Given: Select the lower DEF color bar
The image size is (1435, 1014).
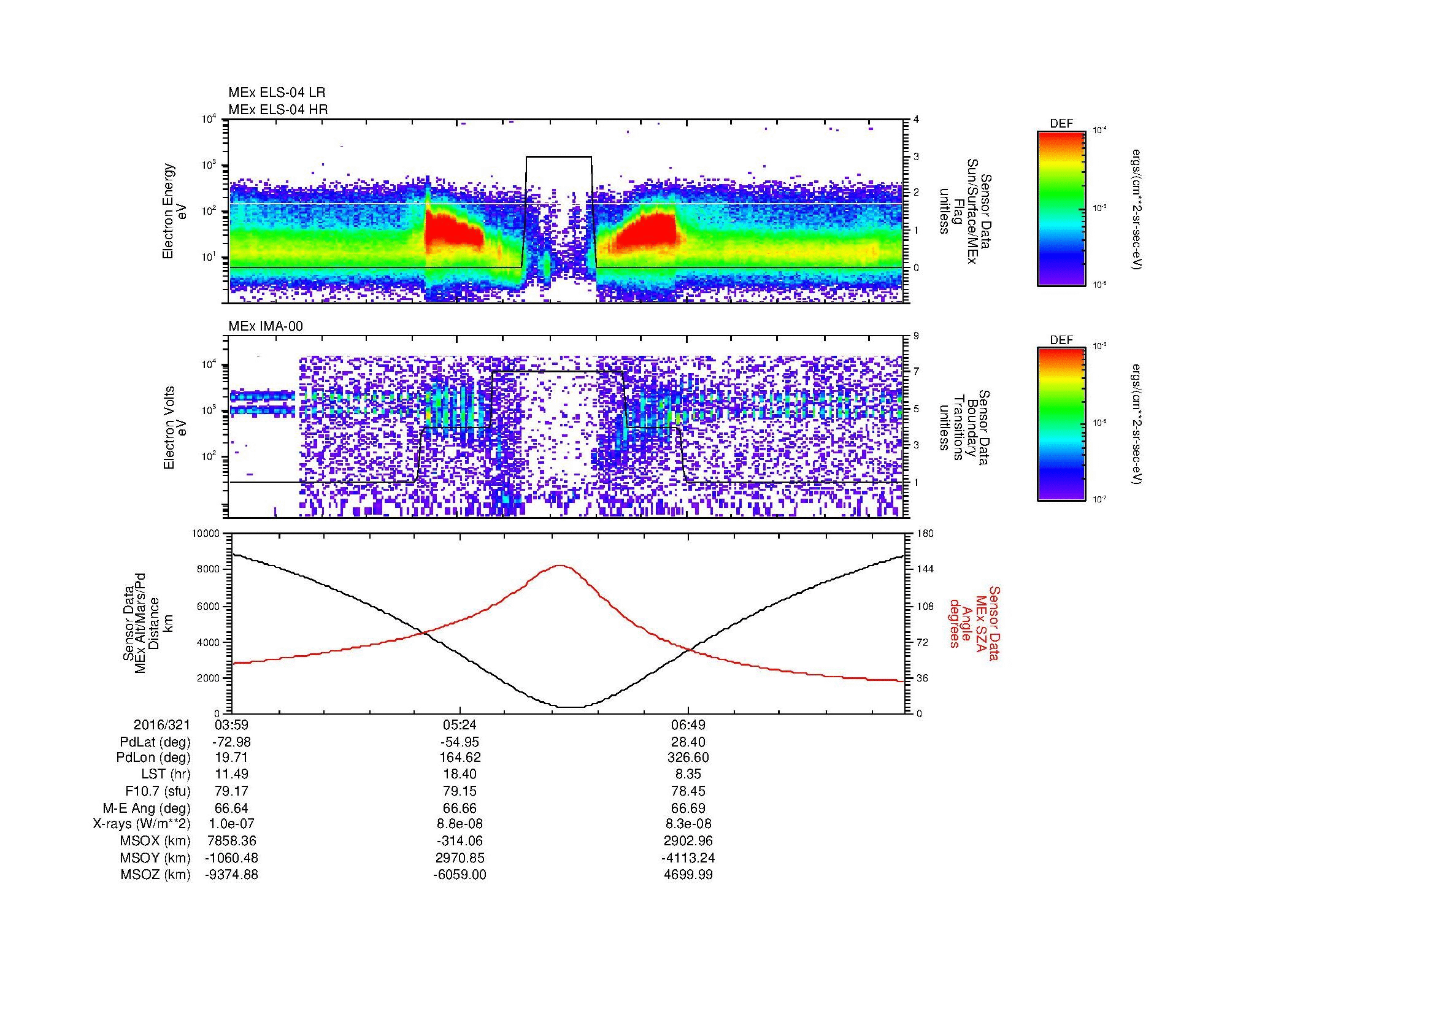Looking at the screenshot, I should [1061, 424].
